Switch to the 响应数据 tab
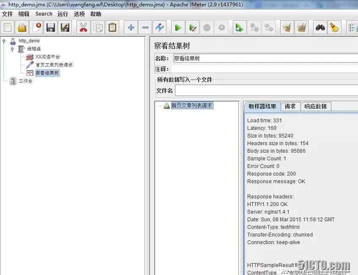The height and width of the screenshot is (275, 358). 316,106
